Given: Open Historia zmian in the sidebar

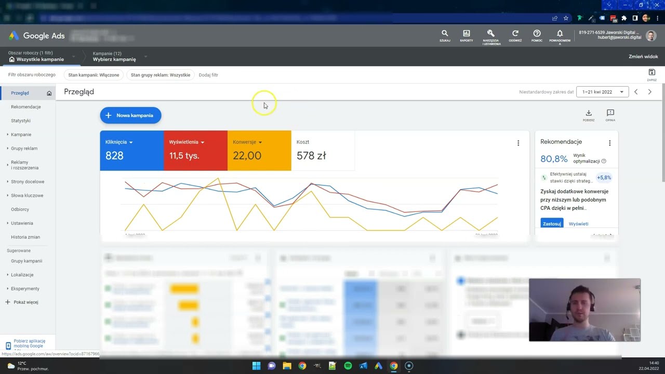Looking at the screenshot, I should coord(25,237).
